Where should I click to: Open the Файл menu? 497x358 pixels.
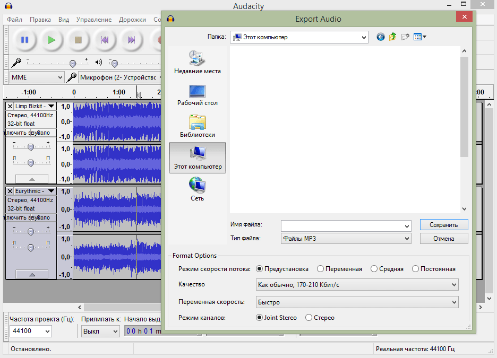point(14,19)
